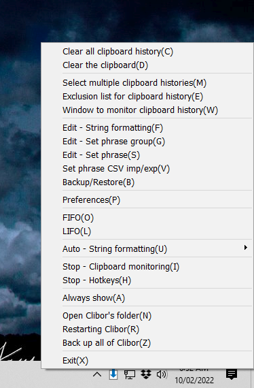Choose Exit(X) to quit Clibor

click(147, 361)
